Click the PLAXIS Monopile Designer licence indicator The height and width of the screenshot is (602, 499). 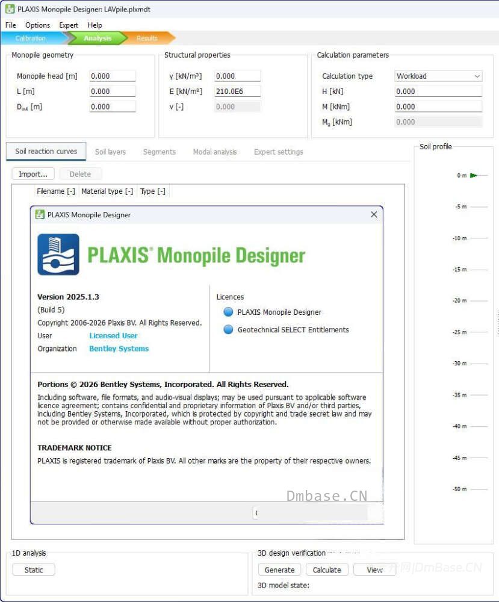[228, 312]
